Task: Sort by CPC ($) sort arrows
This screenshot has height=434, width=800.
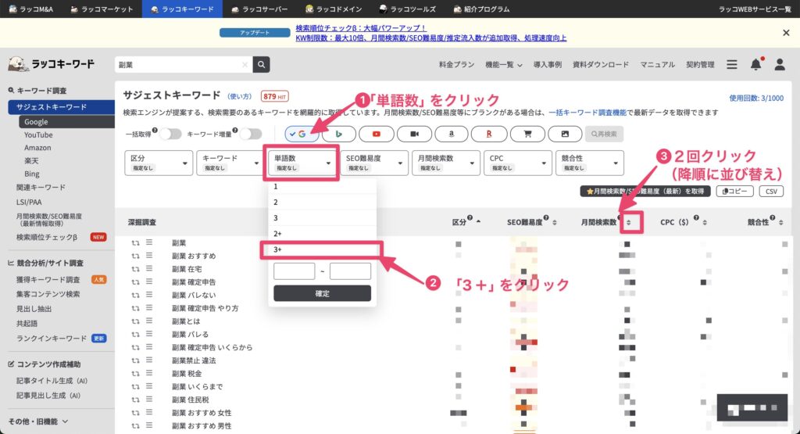Action: click(x=705, y=223)
